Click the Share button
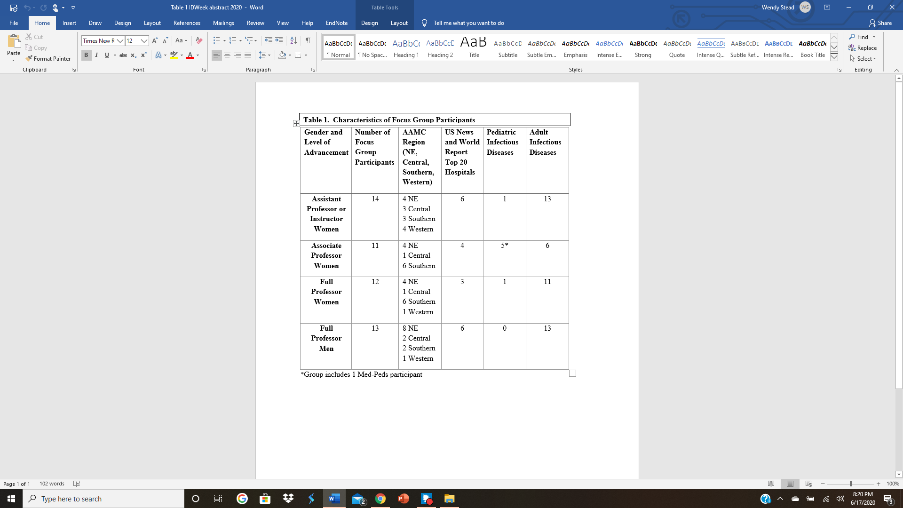This screenshot has height=508, width=903. coord(880,23)
